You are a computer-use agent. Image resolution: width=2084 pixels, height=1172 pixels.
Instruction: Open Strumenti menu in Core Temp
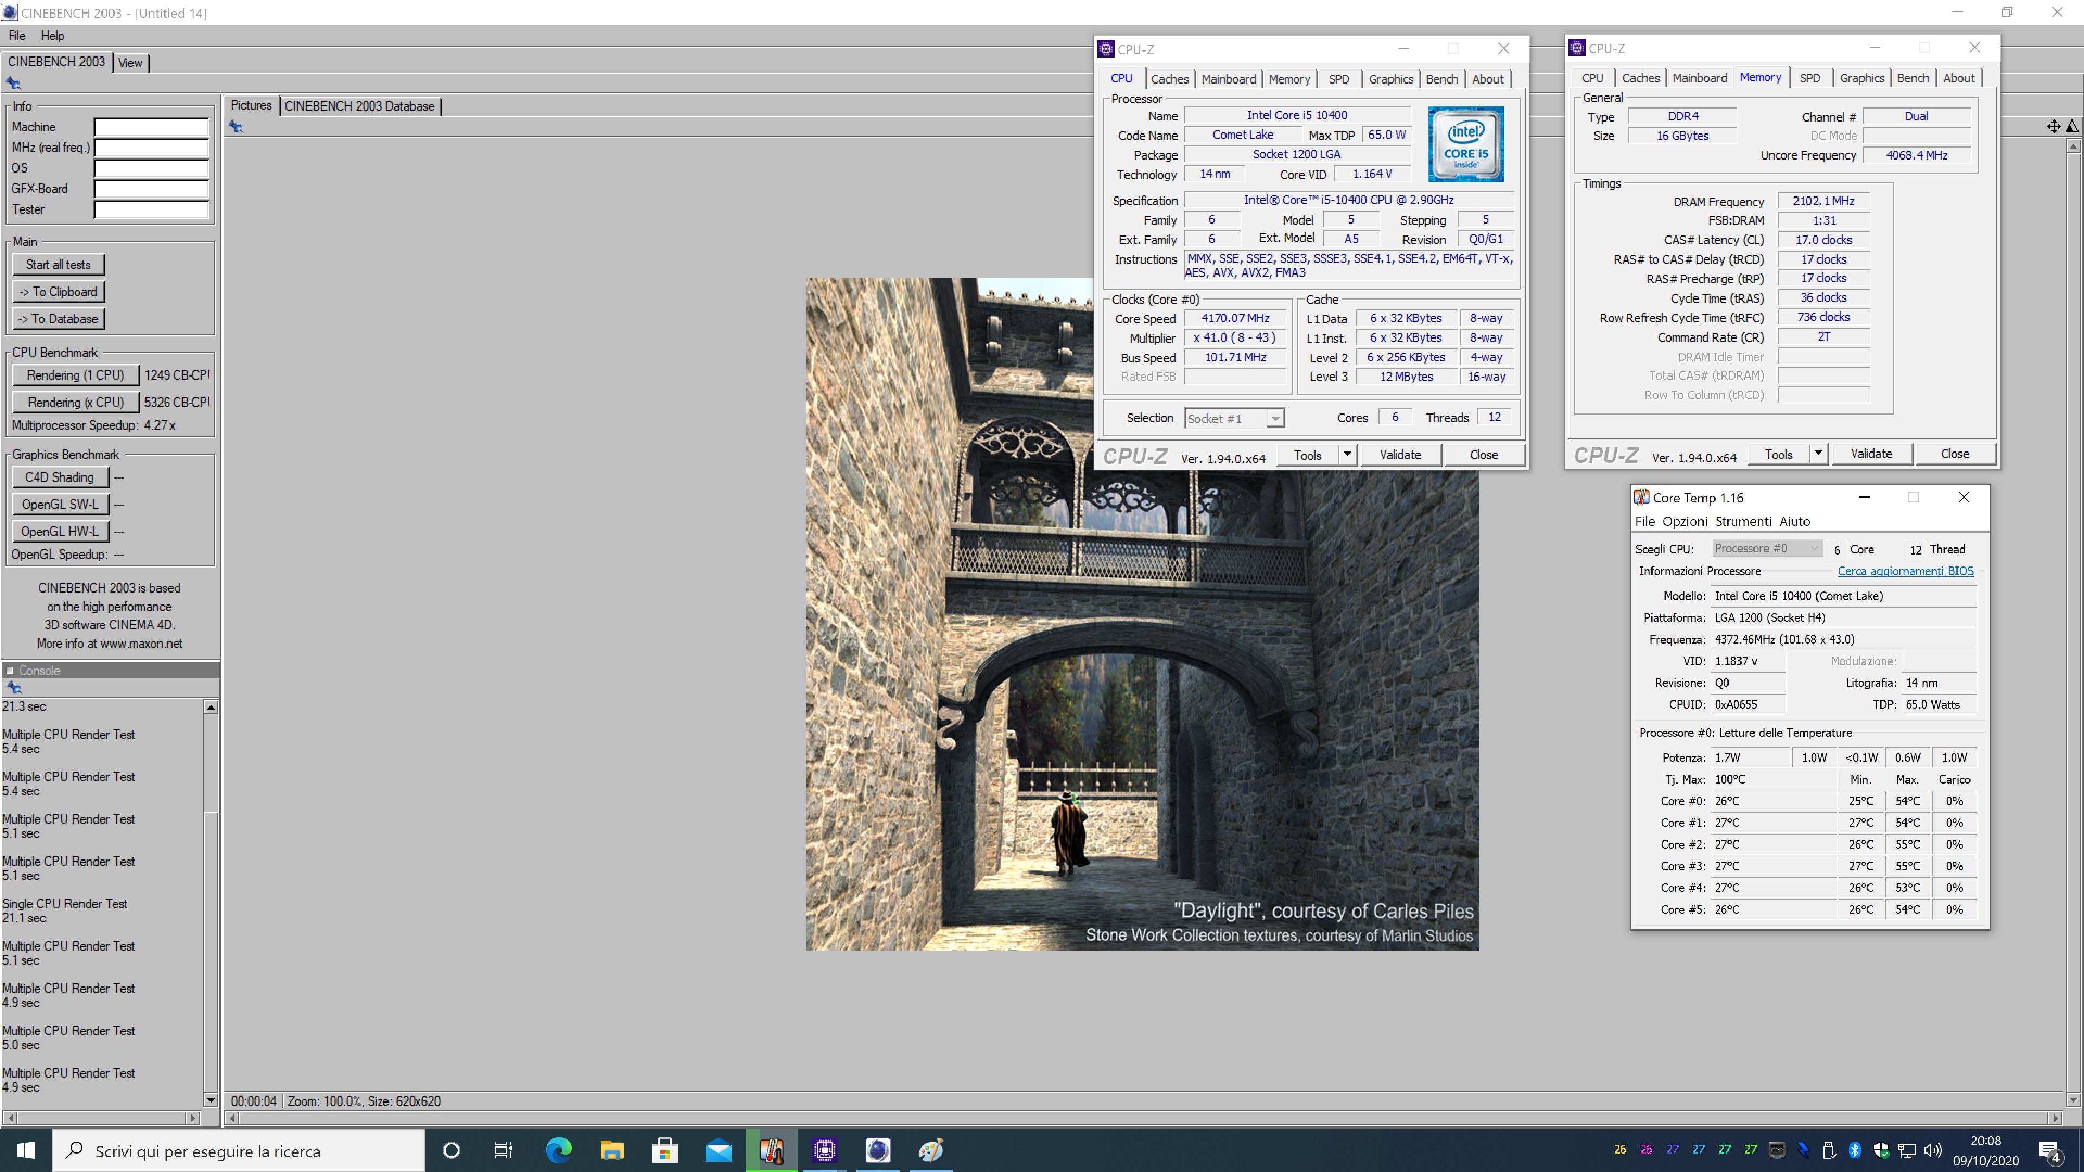point(1743,521)
